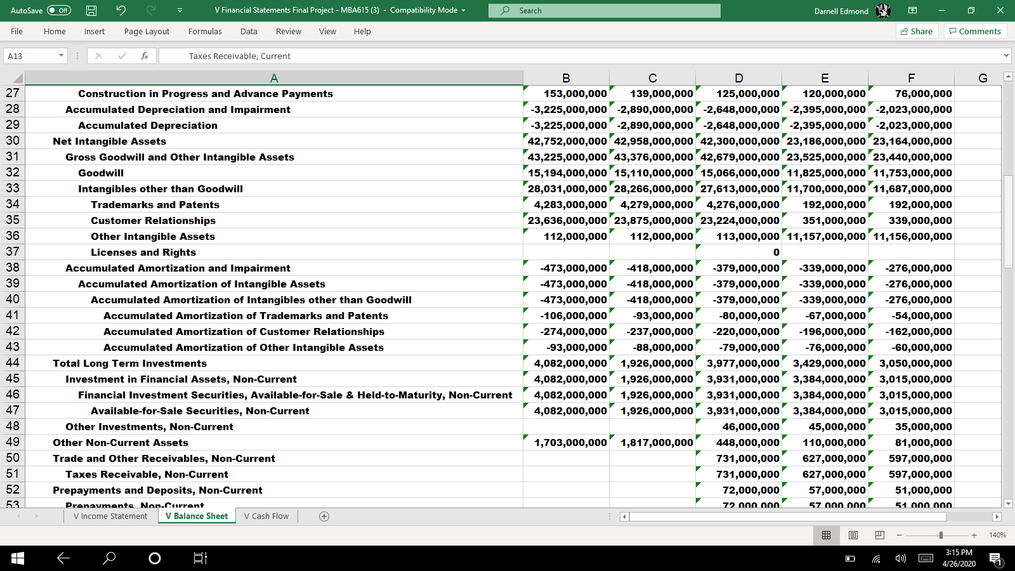This screenshot has width=1015, height=571.
Task: Click the zoom out minus button
Action: [x=900, y=535]
